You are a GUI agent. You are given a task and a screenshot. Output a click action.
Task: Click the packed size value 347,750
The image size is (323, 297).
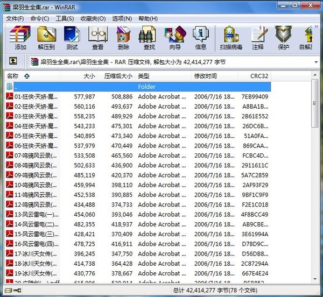(122, 253)
